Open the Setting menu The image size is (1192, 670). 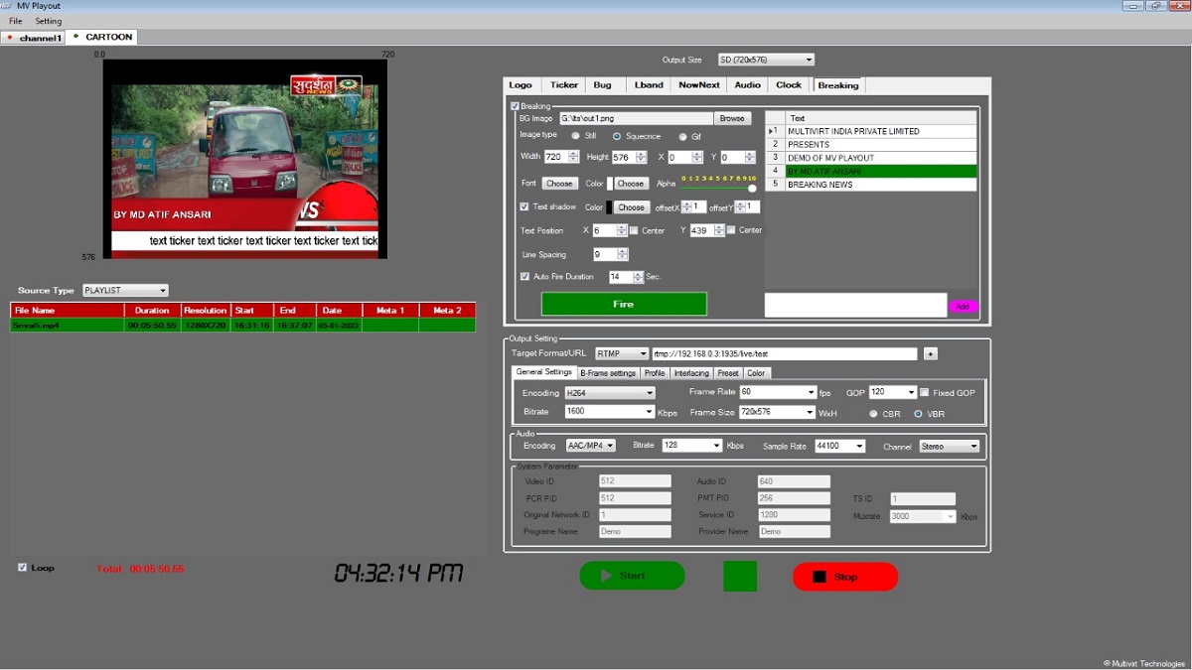coord(48,21)
